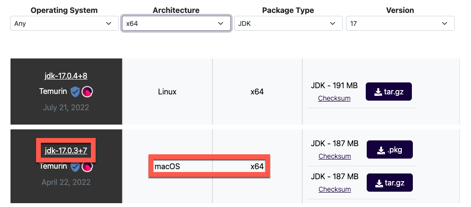Click the blue verified shield icon for jdk-17.0.4+8
471x207 pixels.
pos(75,92)
